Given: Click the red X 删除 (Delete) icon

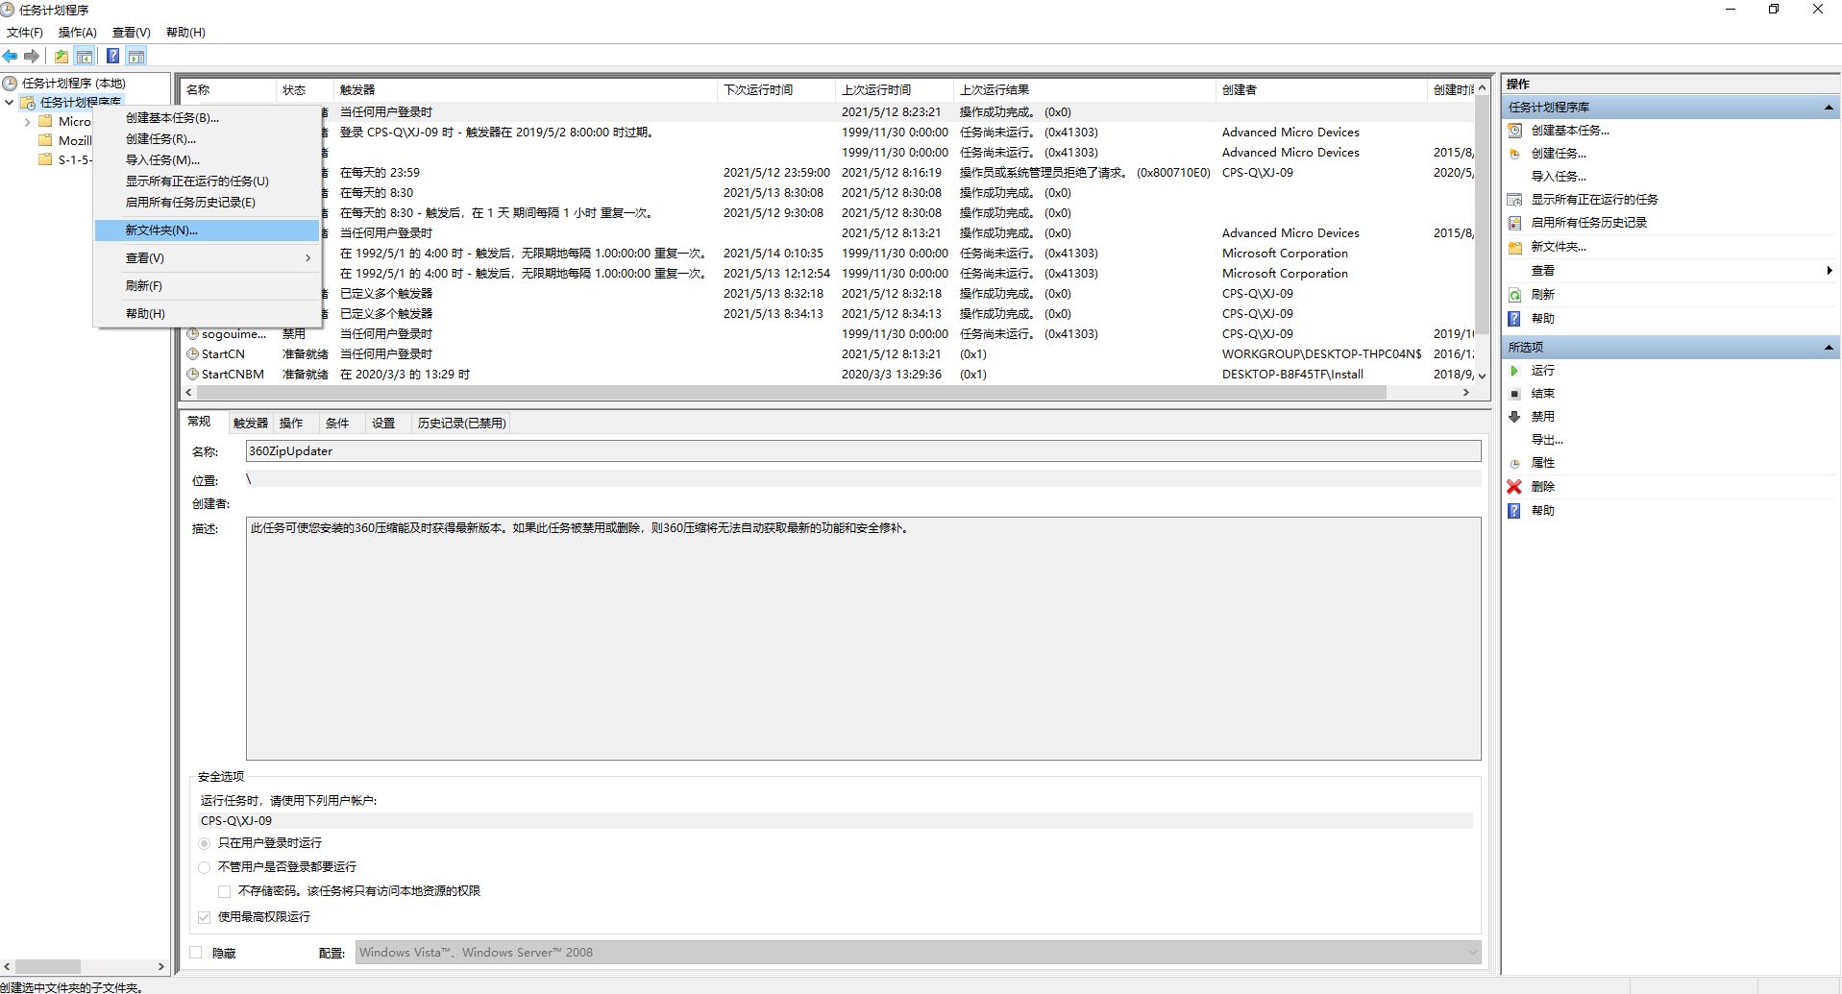Looking at the screenshot, I should (x=1514, y=487).
